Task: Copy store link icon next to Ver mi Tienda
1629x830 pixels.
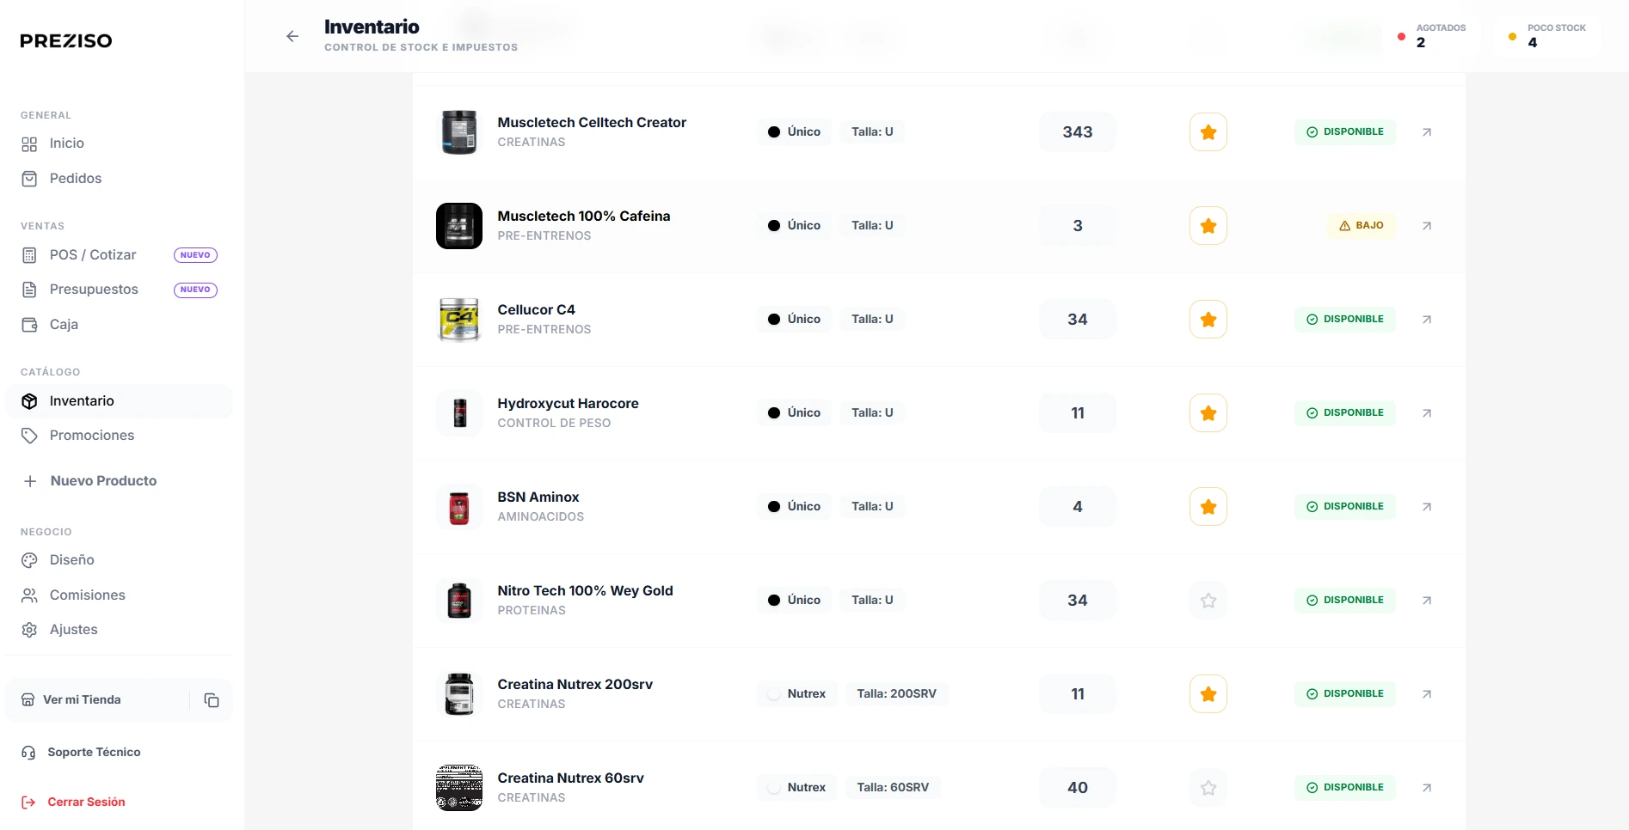Action: 212,700
